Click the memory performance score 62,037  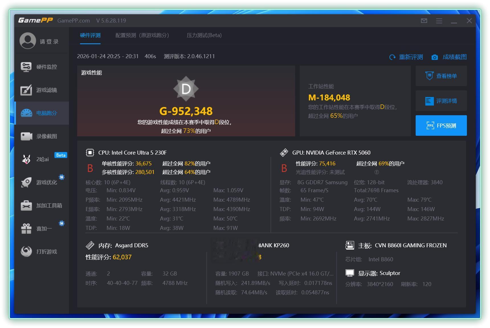point(122,257)
